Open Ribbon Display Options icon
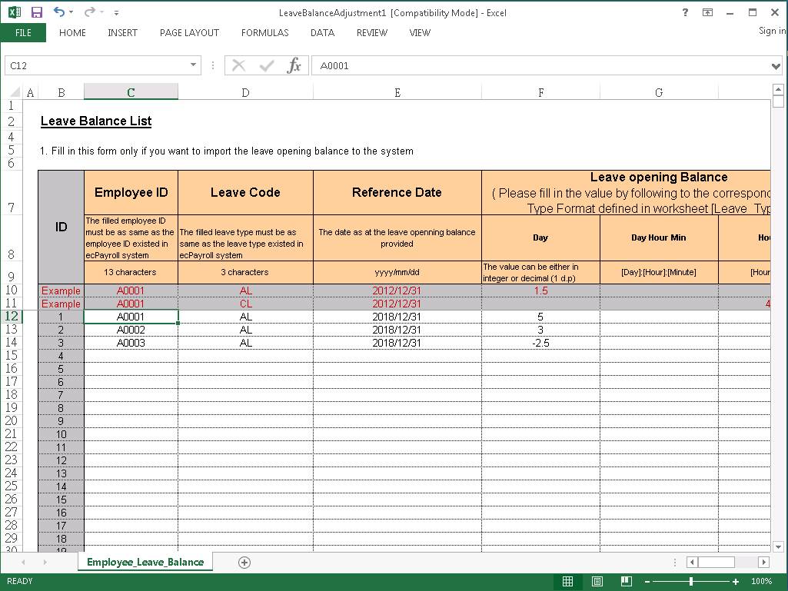Image resolution: width=788 pixels, height=591 pixels. pos(707,12)
